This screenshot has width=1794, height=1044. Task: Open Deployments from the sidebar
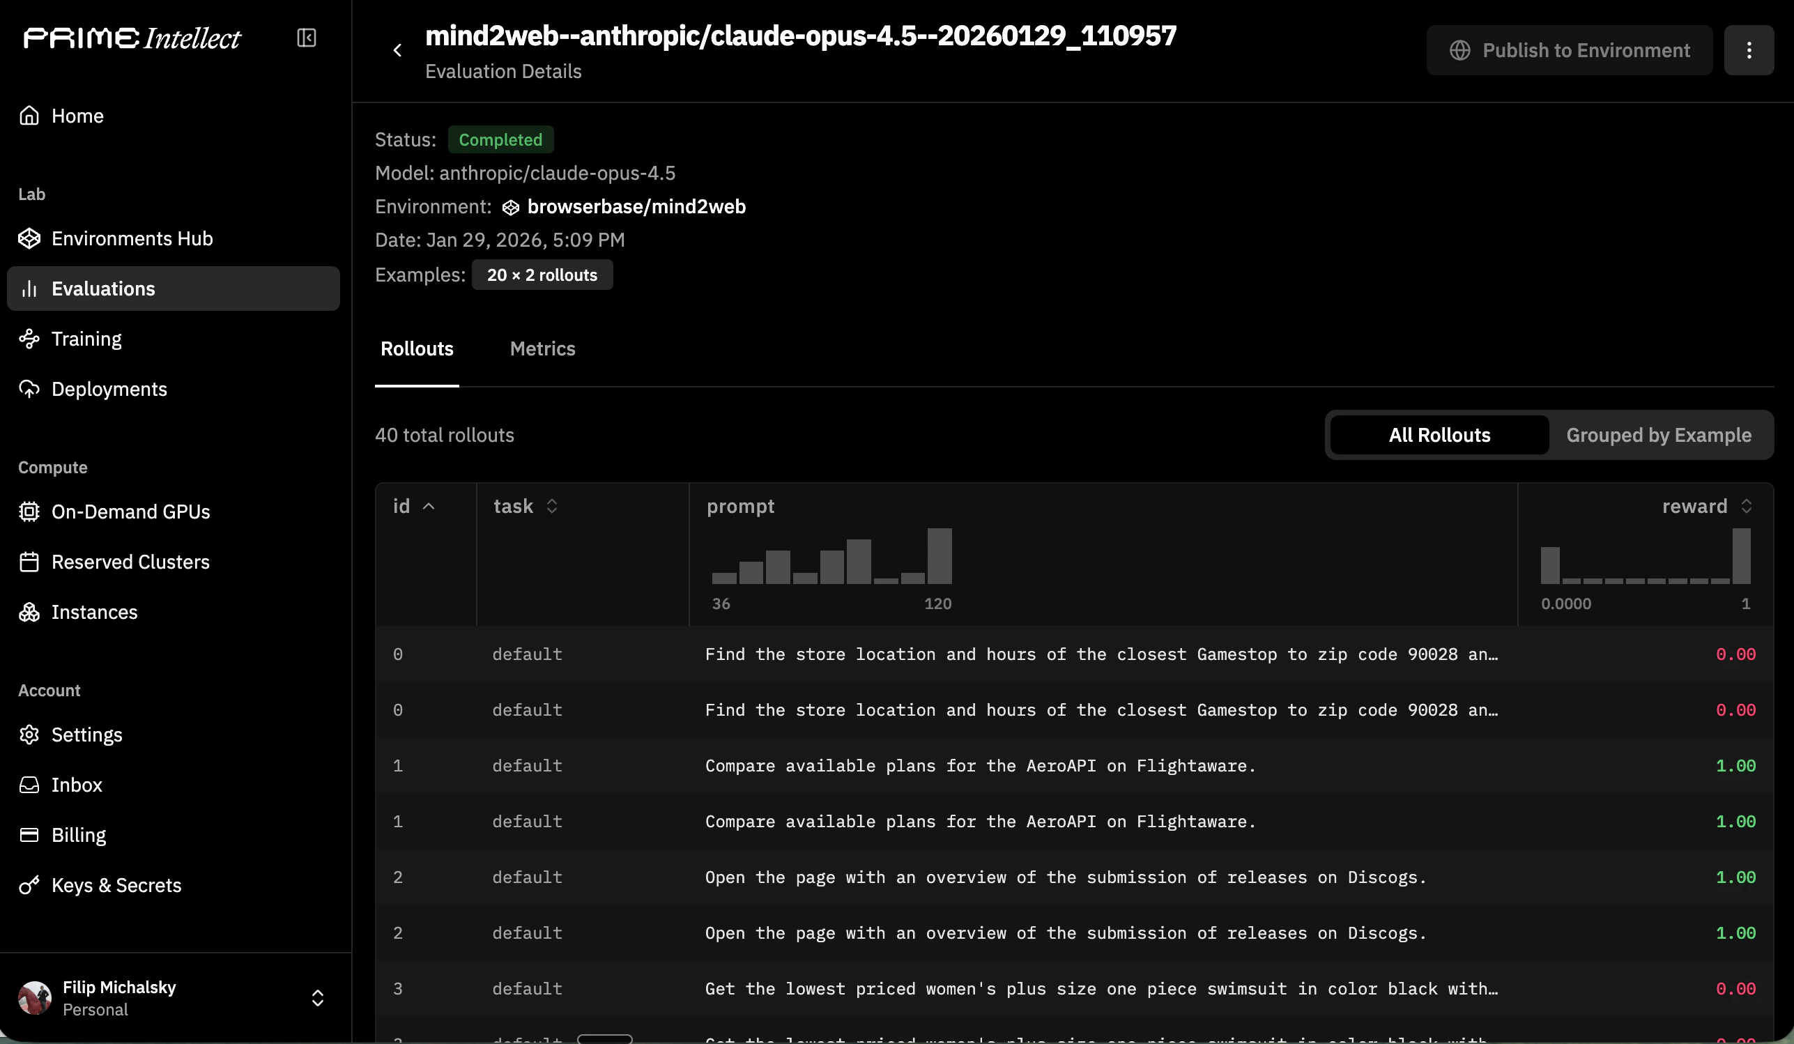click(x=109, y=389)
